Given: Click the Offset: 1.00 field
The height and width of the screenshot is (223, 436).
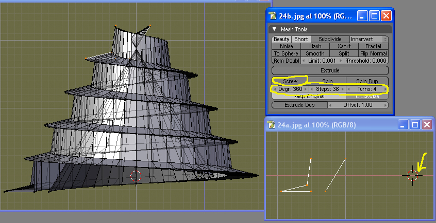Looking at the screenshot, I should 358,105.
